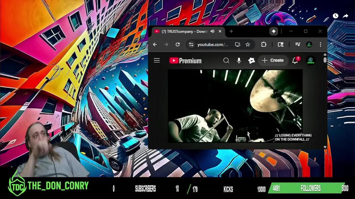Image resolution: width=355 pixels, height=199 pixels.
Task: Go to YouTube Premium home logo
Action: click(x=185, y=61)
